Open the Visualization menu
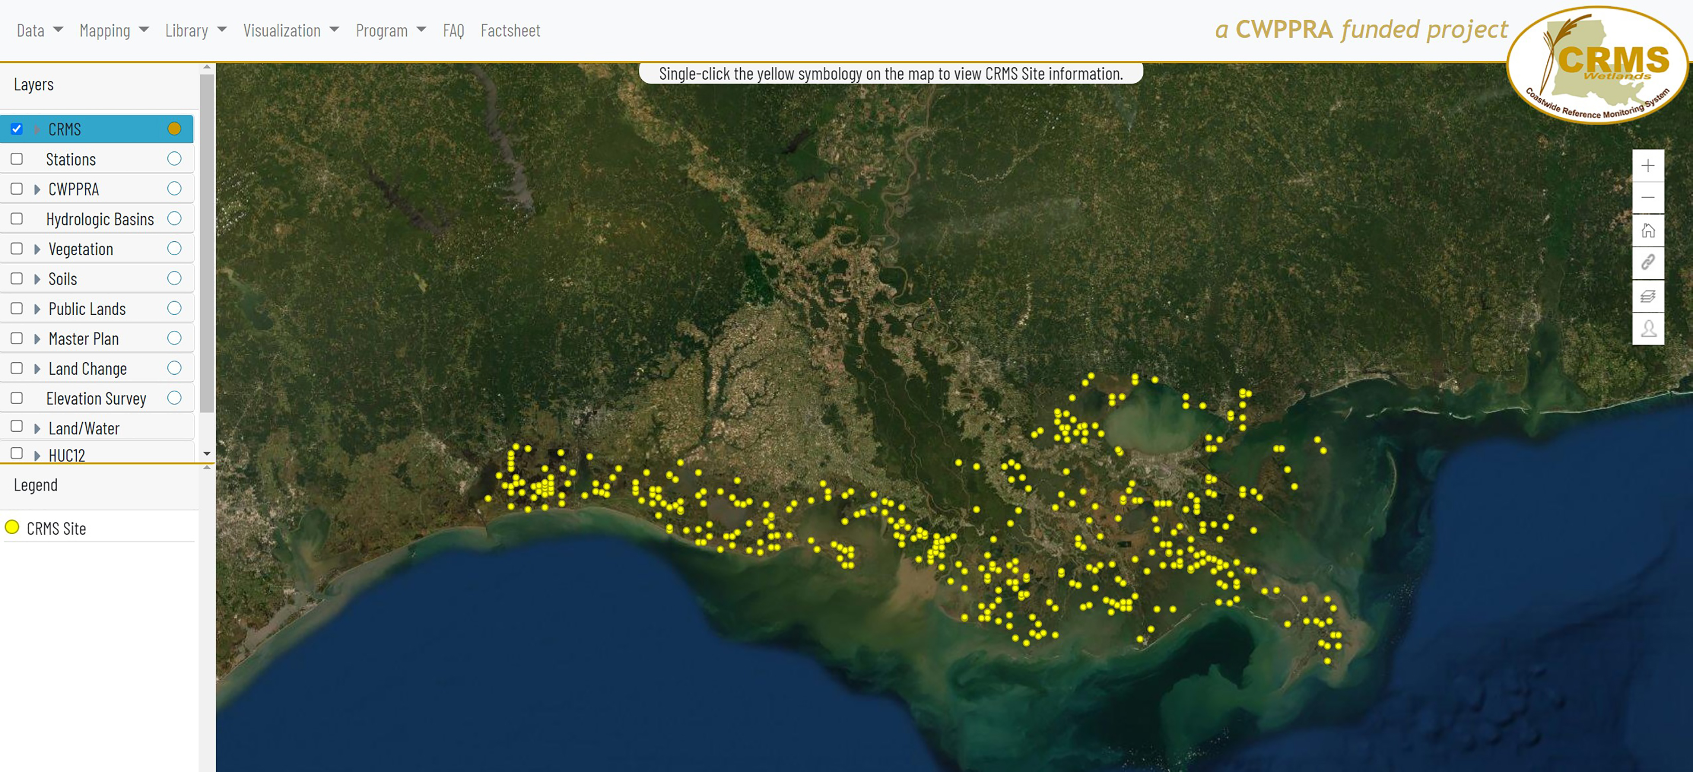1693x772 pixels. (x=290, y=30)
